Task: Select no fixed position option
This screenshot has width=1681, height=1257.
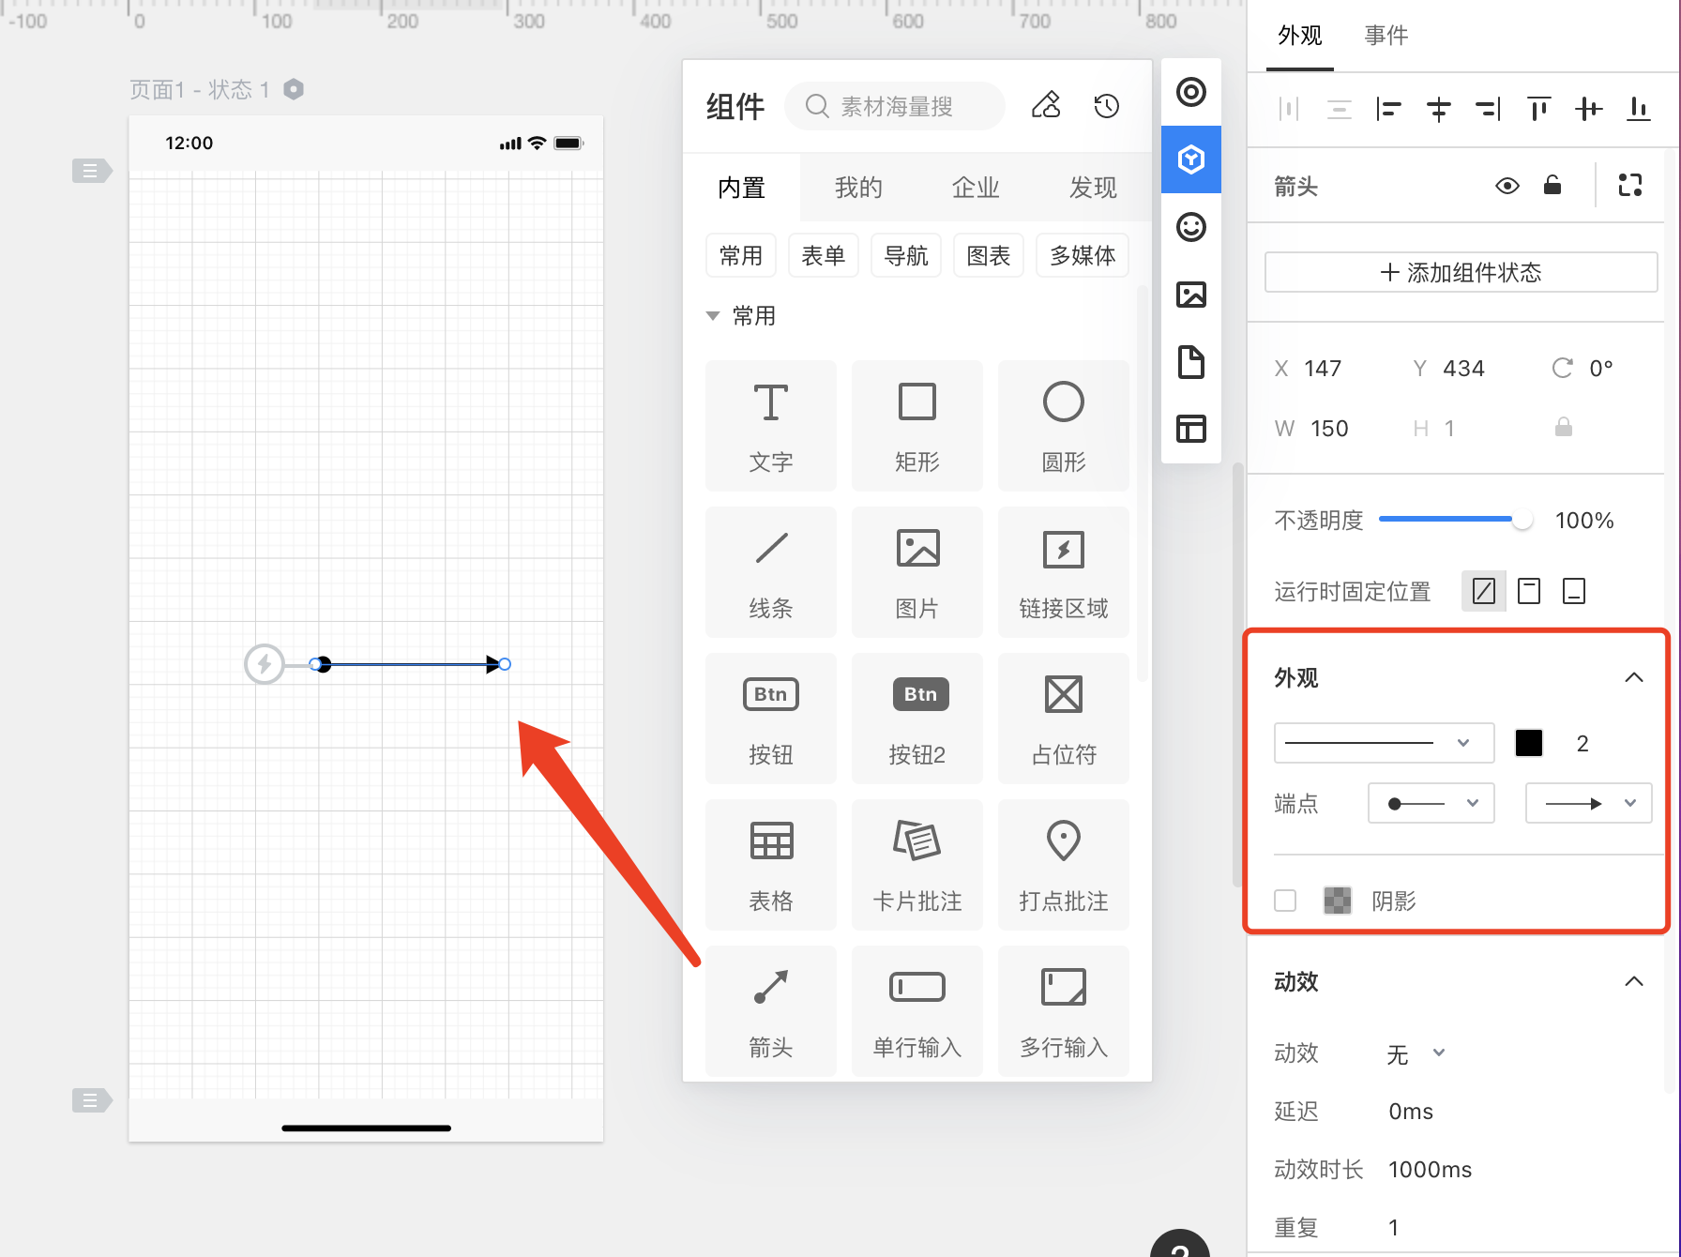Action: [1484, 591]
